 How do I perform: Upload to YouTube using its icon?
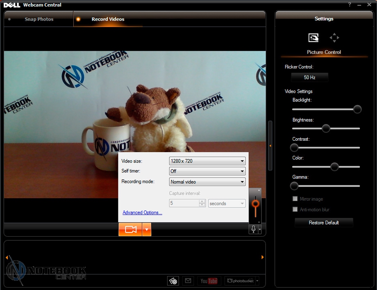point(209,281)
